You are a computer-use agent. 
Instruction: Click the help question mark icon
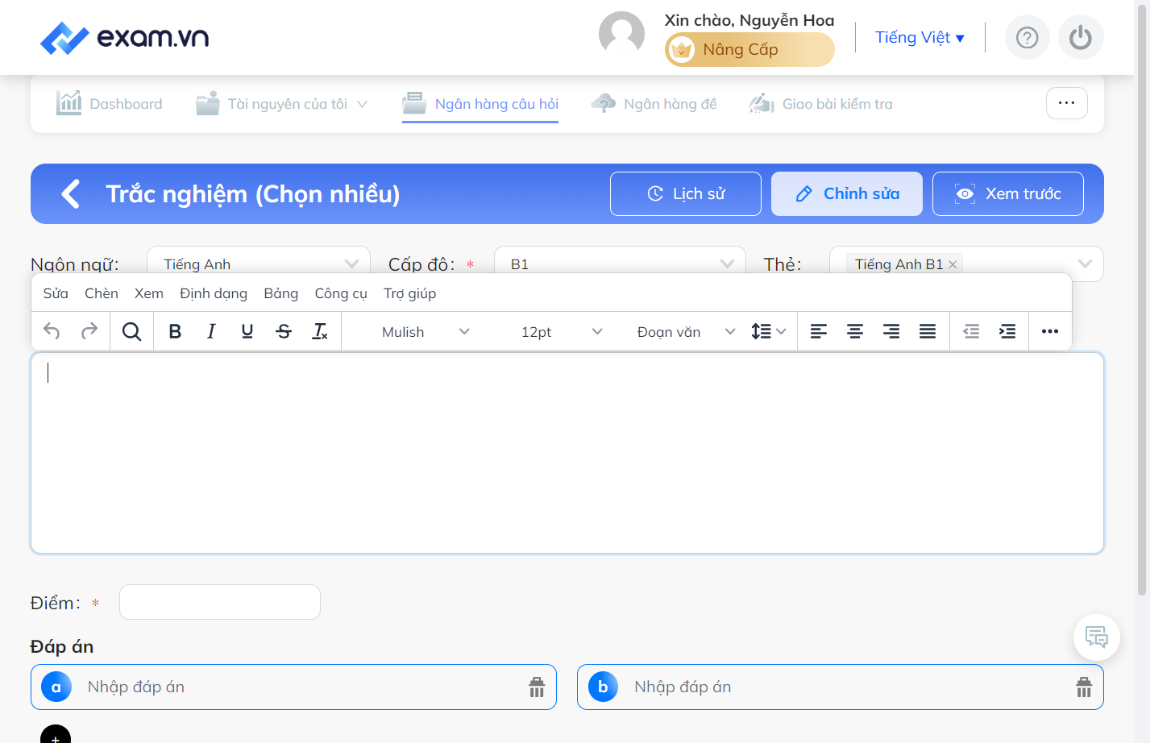[1028, 37]
